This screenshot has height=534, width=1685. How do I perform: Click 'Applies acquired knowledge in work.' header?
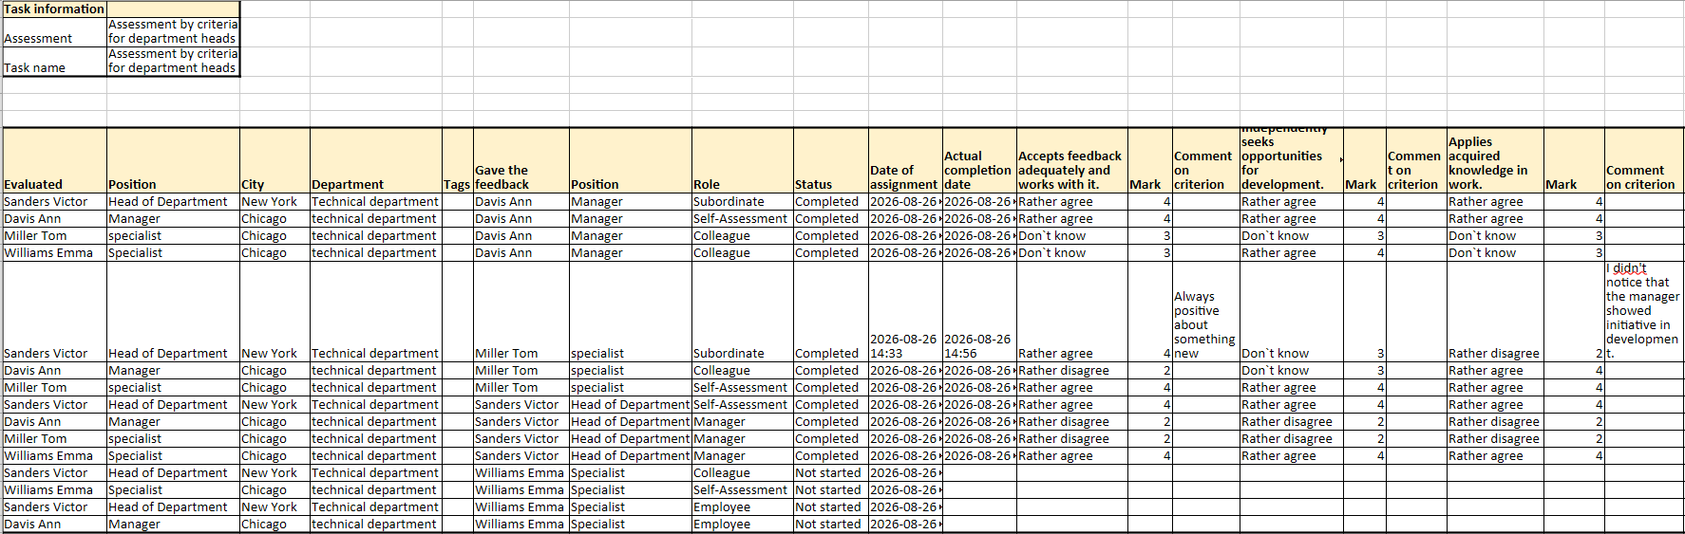(1495, 161)
